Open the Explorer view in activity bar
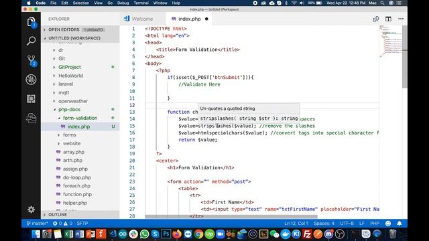 [x=32, y=22]
